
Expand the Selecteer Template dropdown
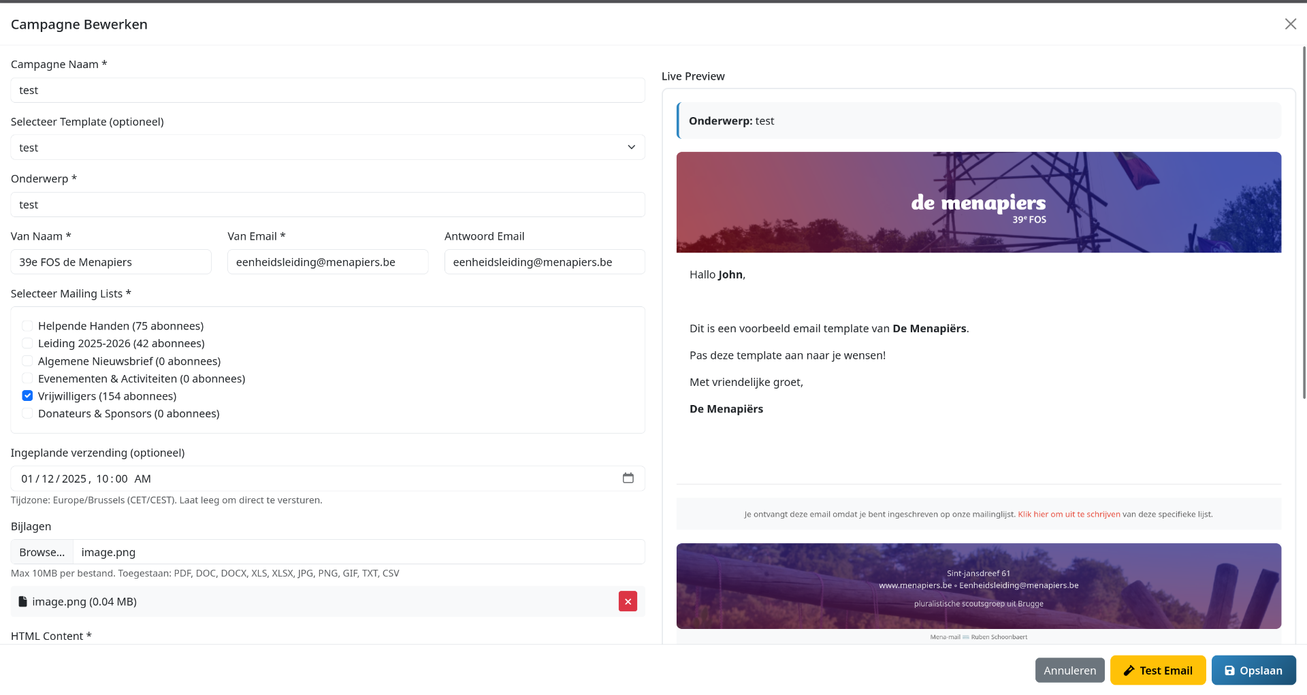(327, 148)
